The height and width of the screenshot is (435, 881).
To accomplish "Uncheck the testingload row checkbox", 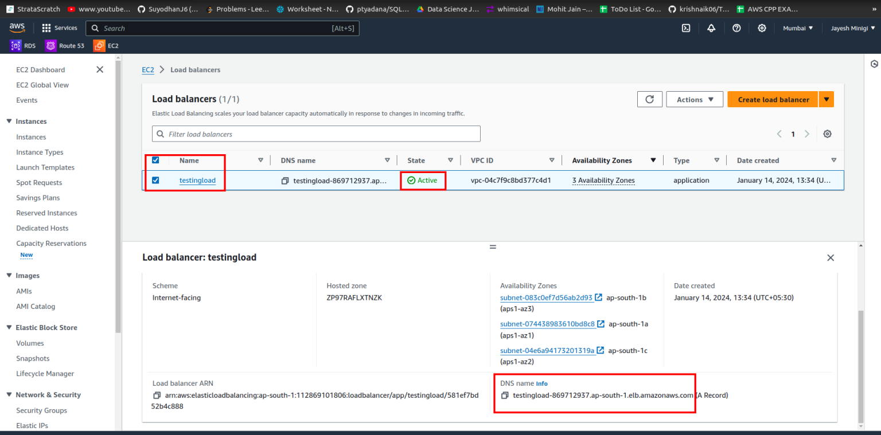I will (155, 180).
